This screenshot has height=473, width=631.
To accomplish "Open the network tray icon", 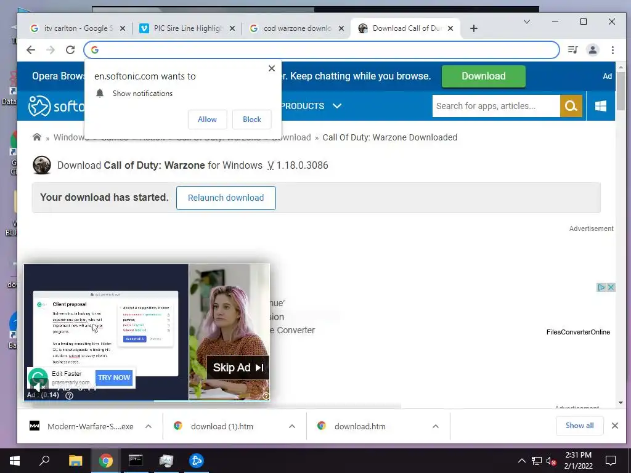I will pyautogui.click(x=537, y=461).
